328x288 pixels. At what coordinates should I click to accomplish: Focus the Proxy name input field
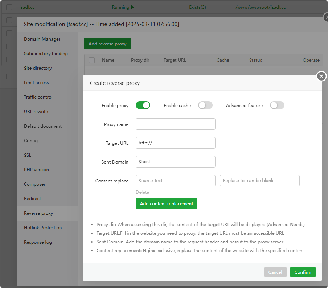click(x=175, y=124)
